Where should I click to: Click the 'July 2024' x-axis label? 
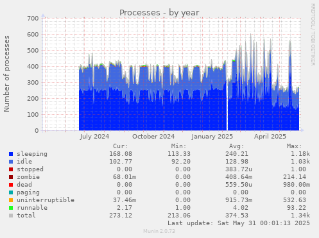[94, 137]
